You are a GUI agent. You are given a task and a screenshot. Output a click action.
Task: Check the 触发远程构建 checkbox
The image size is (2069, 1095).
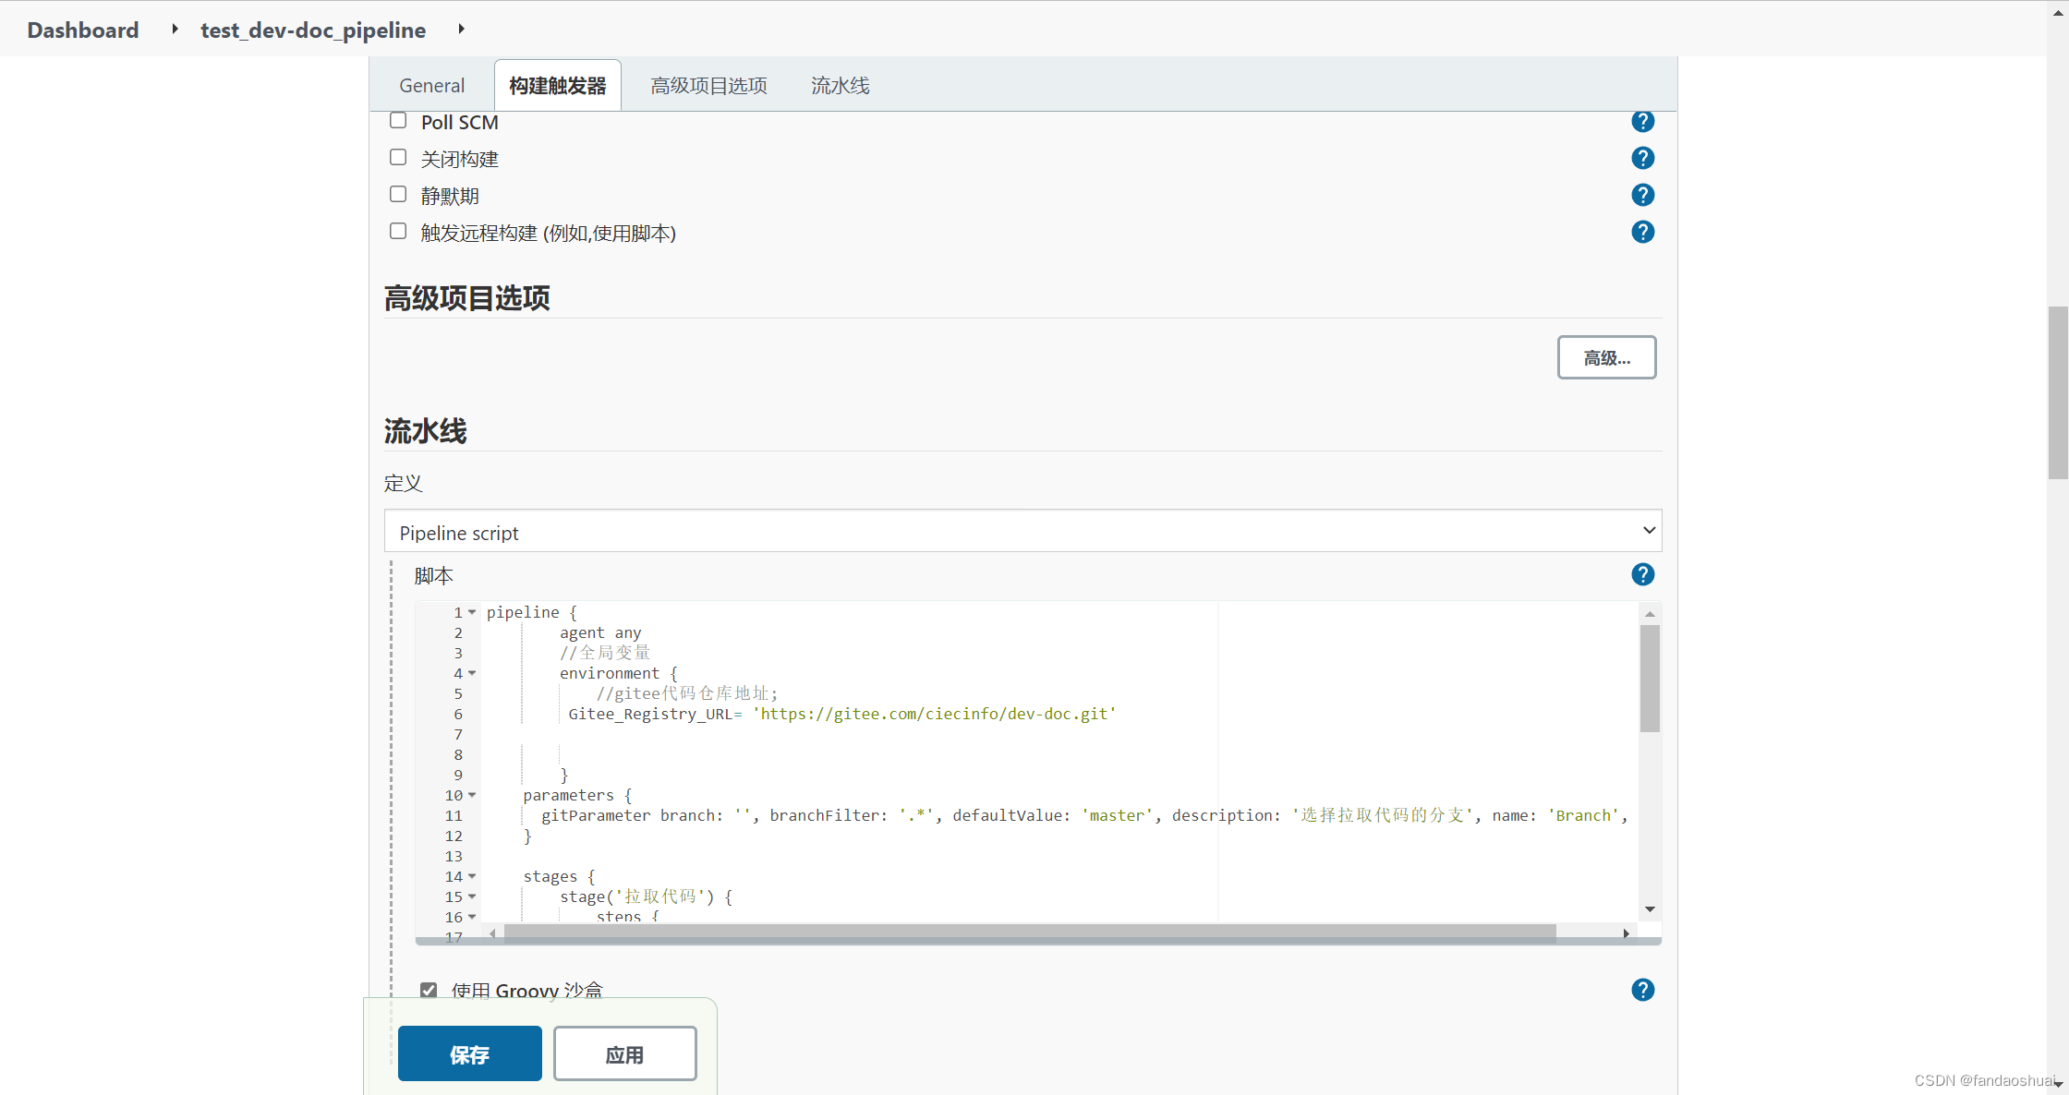click(397, 231)
